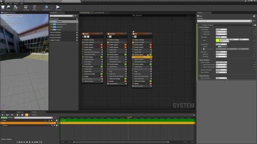Toggle the third emitter's header checkbox

pos(133,34)
